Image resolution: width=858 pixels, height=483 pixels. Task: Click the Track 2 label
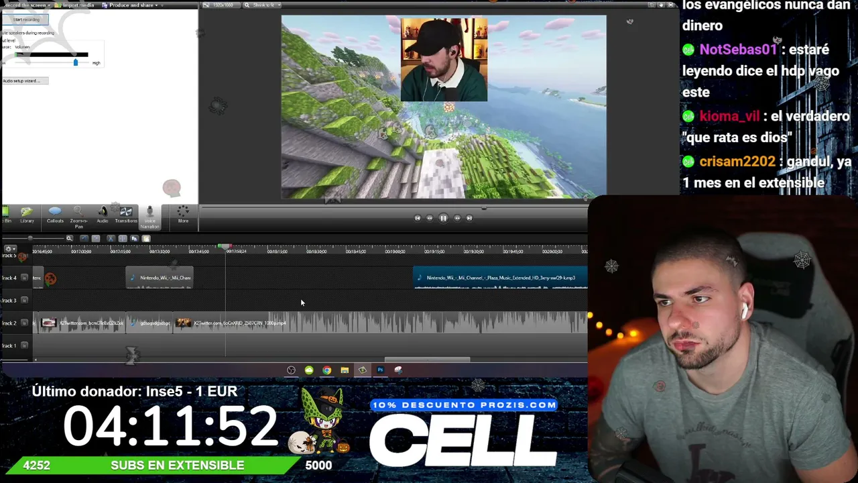[9, 323]
